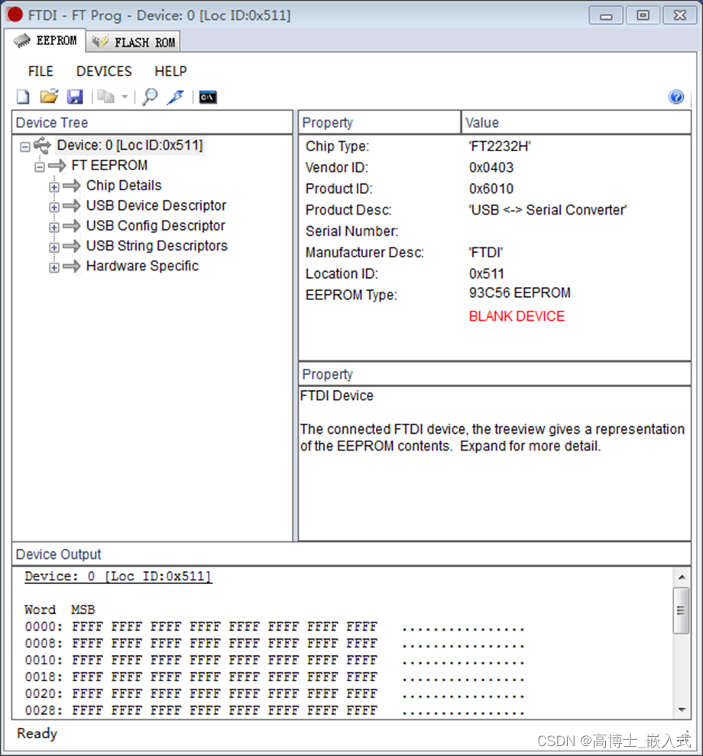Click the red BLANK DEVICE text
This screenshot has height=756, width=703.
(517, 316)
